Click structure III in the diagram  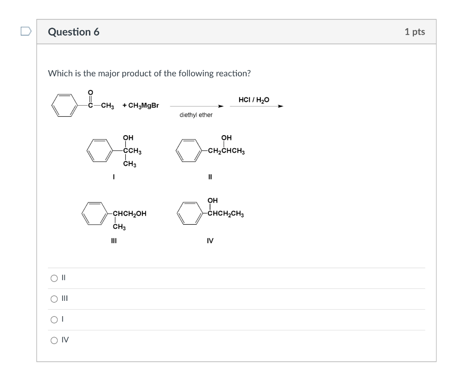113,214
